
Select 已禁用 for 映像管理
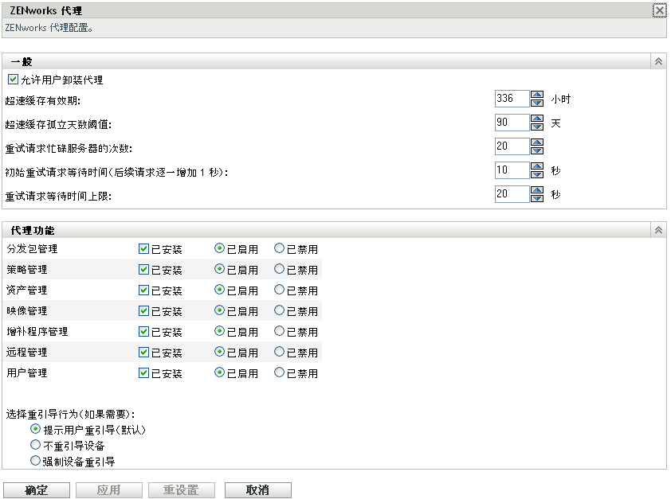280,310
